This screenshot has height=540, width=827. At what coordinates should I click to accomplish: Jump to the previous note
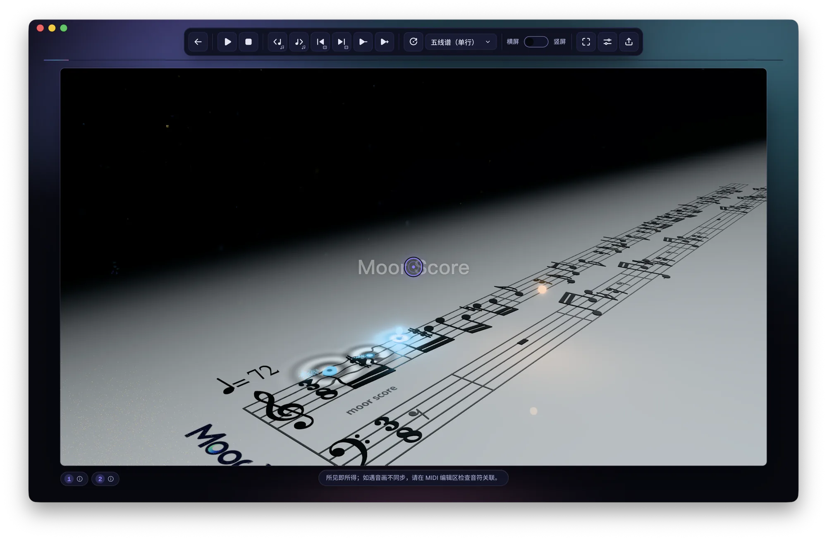point(278,42)
